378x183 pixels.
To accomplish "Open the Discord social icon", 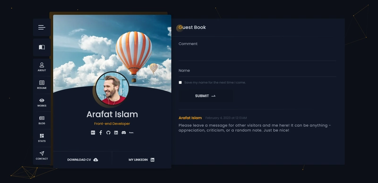I will [124, 132].
